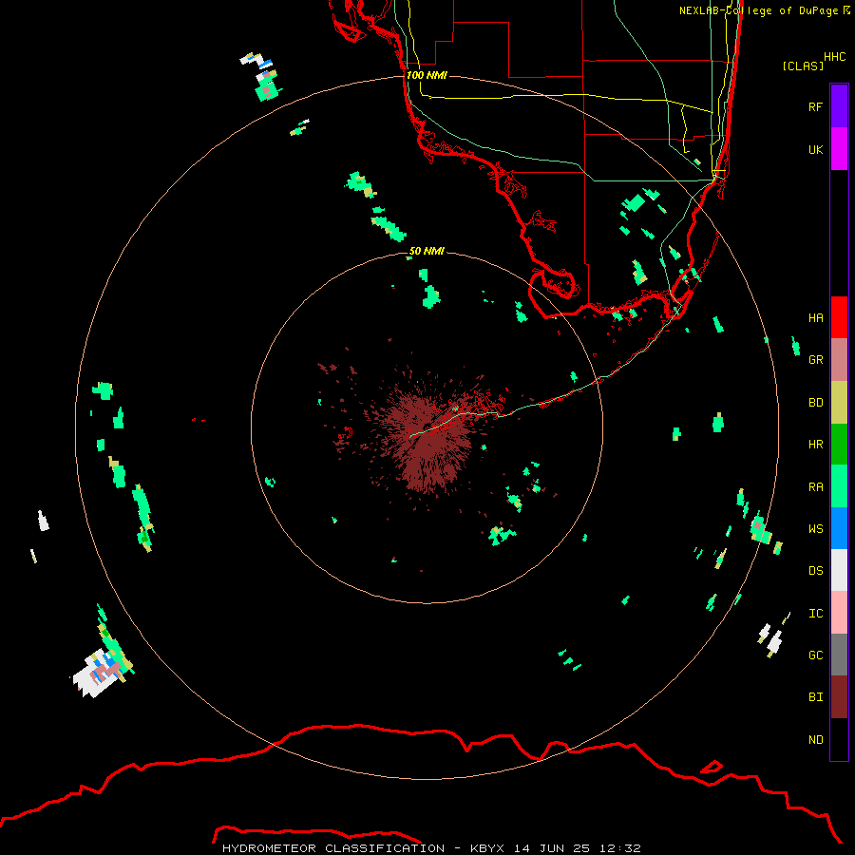Click the RA legend label
This screenshot has height=855, width=855.
pyautogui.click(x=815, y=487)
